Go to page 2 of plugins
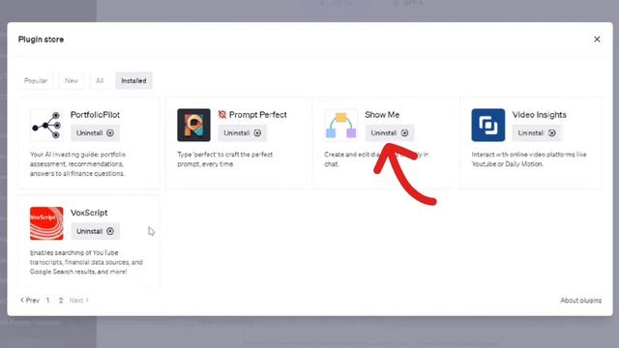The image size is (619, 348). [61, 301]
